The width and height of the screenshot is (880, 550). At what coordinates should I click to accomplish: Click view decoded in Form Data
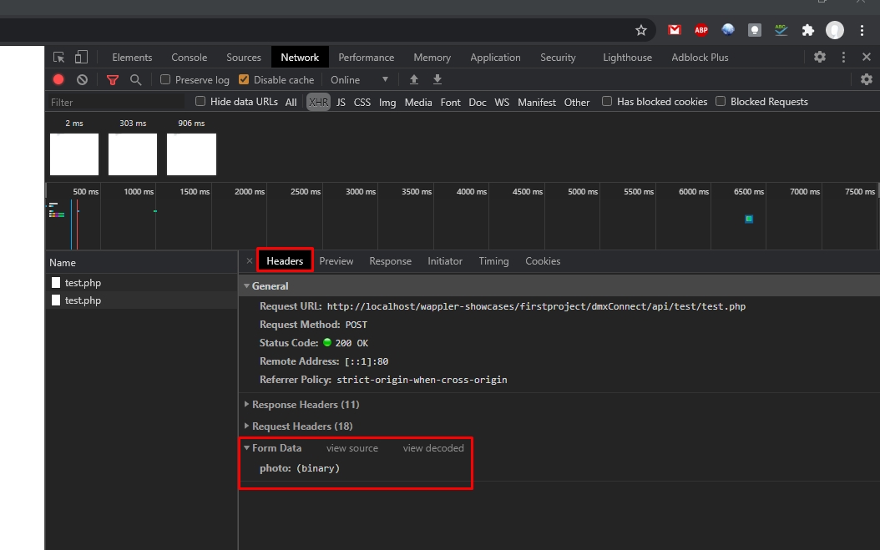432,448
